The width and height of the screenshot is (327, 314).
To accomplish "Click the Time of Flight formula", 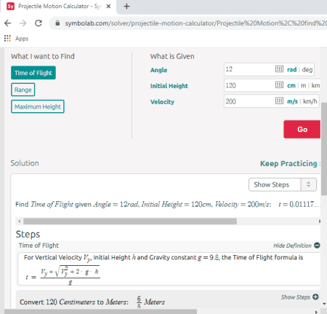I will click(62, 275).
